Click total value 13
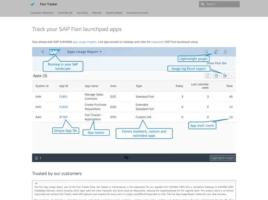This screenshot has height=200, width=268. [x=231, y=117]
